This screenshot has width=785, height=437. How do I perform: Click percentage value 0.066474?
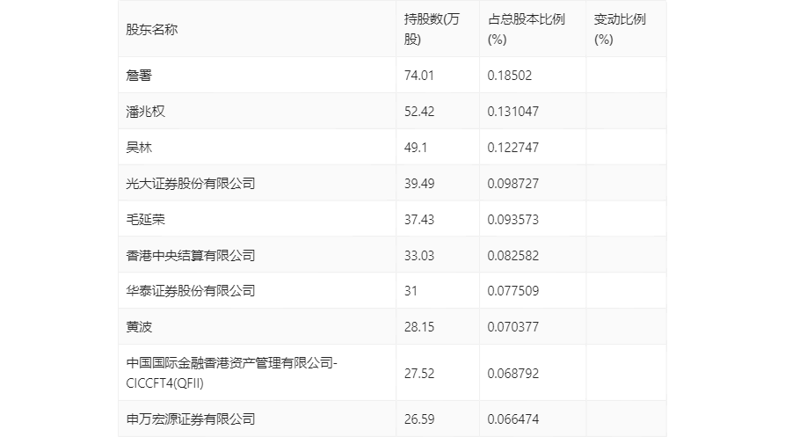[x=513, y=419]
